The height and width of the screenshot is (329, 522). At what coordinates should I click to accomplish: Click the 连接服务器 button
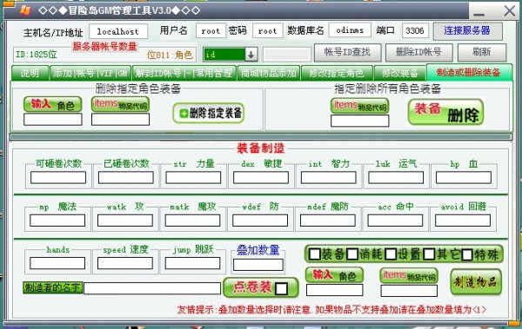tap(467, 31)
